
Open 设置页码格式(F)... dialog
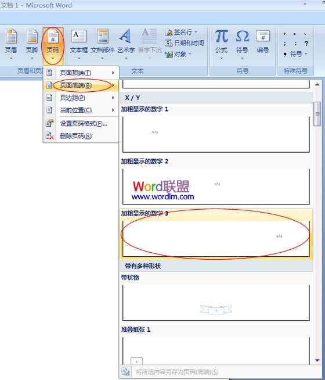(x=81, y=123)
